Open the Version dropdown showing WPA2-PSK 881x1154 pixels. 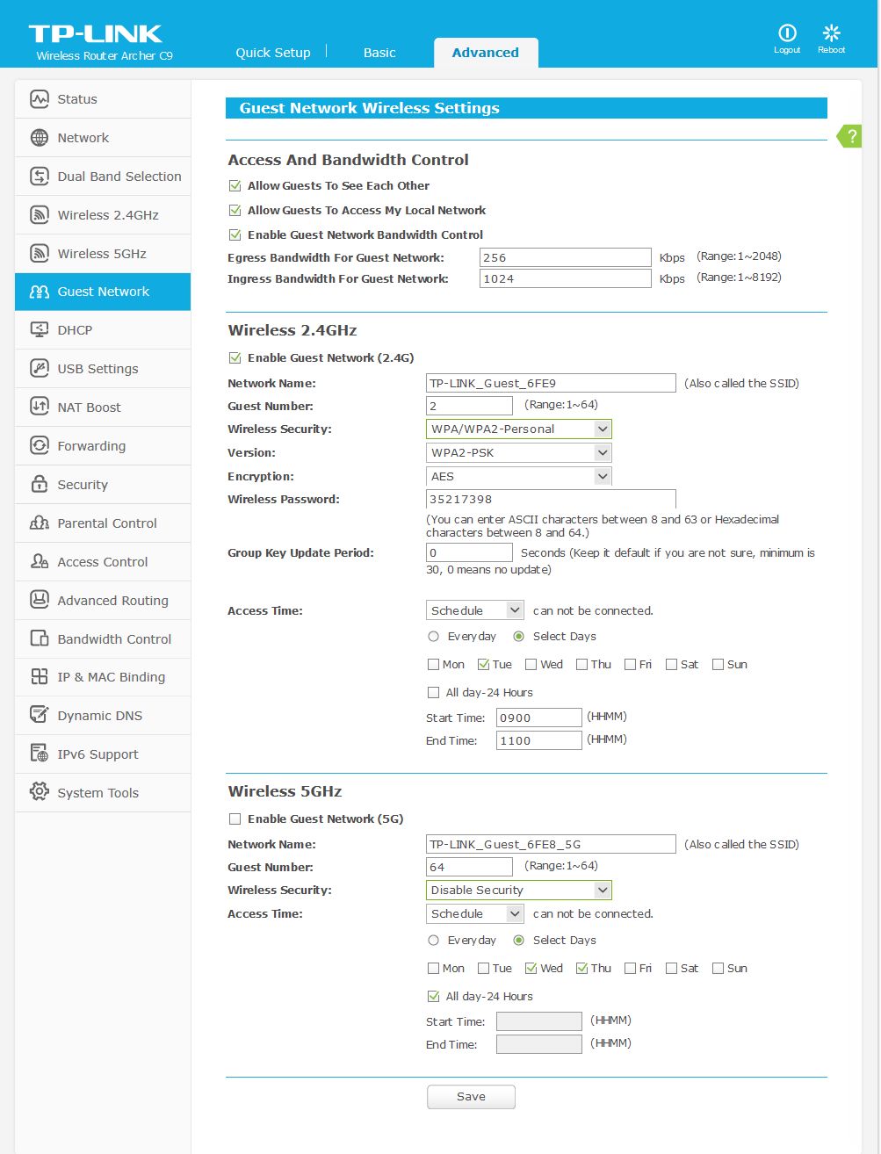519,453
